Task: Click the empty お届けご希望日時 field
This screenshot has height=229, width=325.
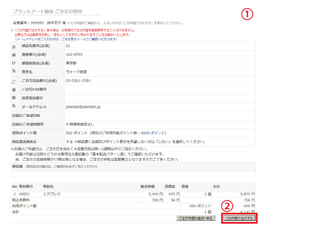Action: (159, 115)
